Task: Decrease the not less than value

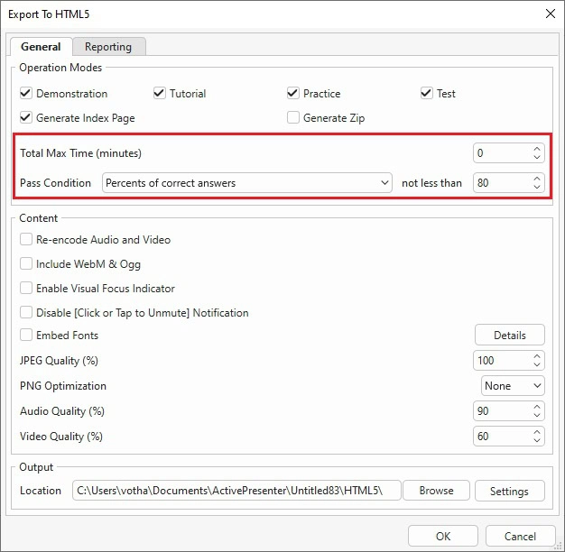Action: click(x=537, y=188)
